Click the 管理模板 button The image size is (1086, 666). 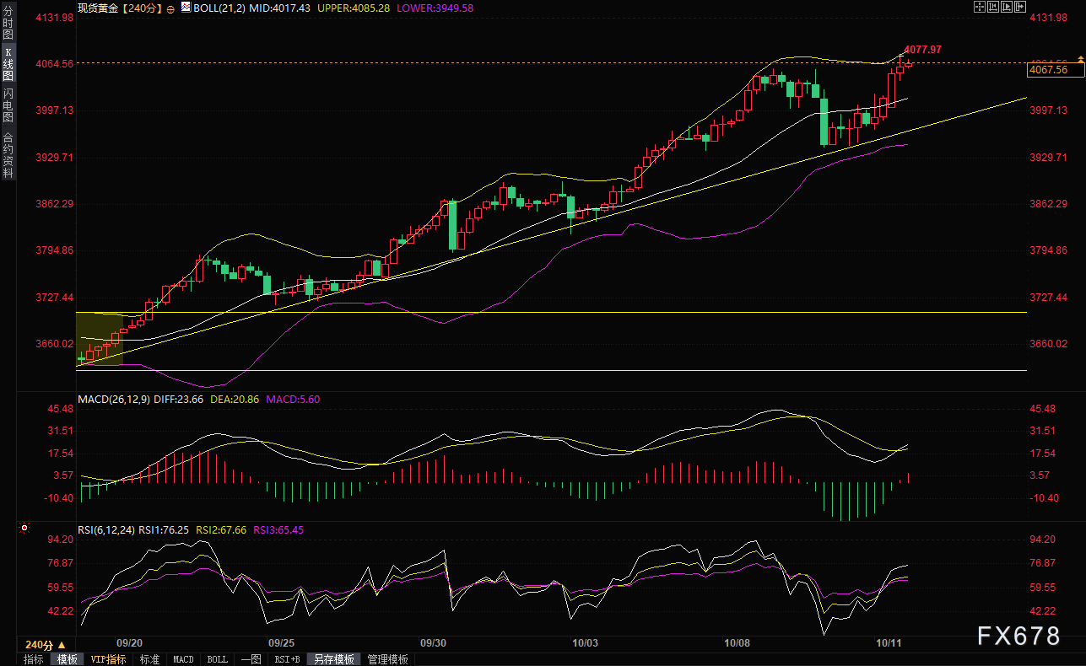point(387,659)
